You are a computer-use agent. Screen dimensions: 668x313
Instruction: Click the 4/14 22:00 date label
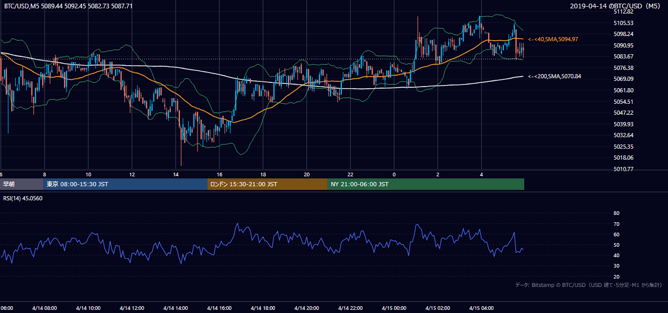(350, 308)
